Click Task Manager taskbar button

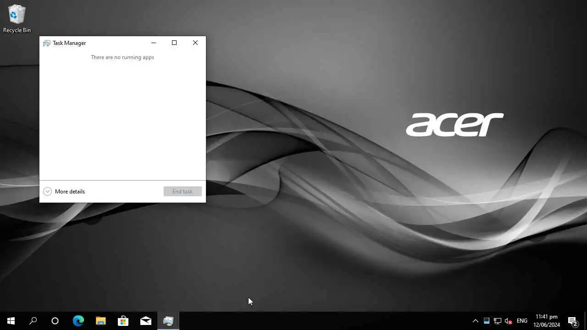tap(168, 321)
